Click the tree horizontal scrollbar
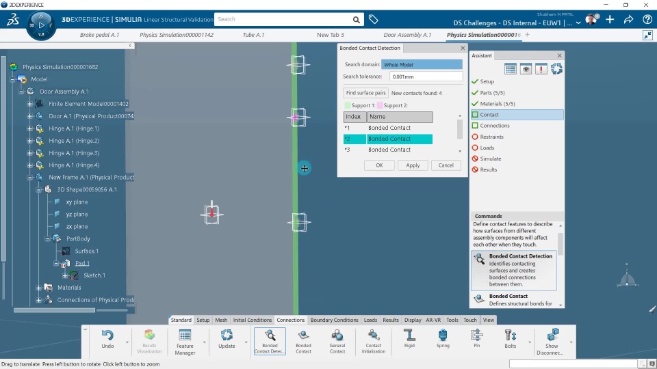The image size is (657, 369). pyautogui.click(x=54, y=310)
